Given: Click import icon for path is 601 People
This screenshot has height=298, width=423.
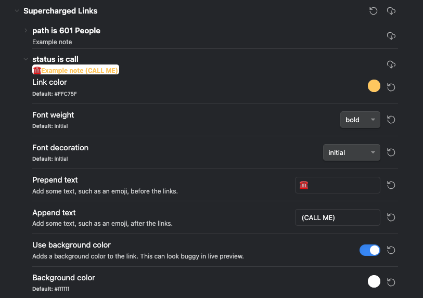Looking at the screenshot, I should (x=391, y=36).
